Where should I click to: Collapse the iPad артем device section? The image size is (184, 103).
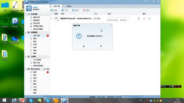26,69
